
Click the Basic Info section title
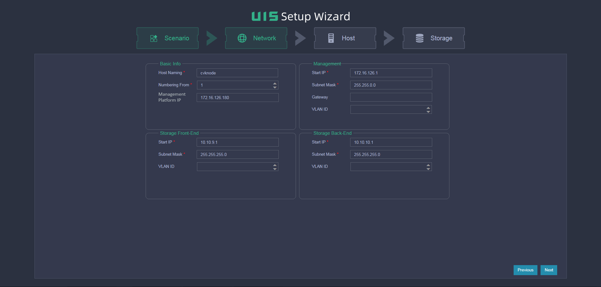170,64
